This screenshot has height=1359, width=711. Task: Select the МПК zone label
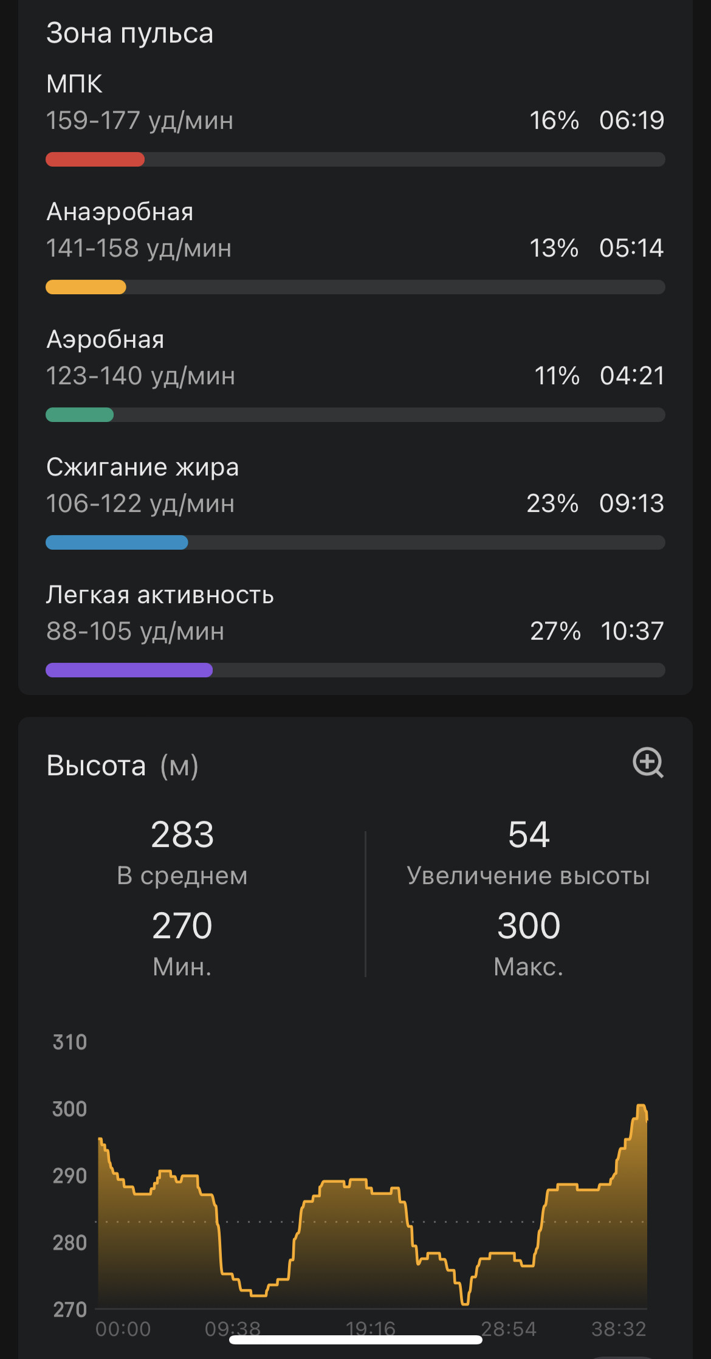pos(74,84)
